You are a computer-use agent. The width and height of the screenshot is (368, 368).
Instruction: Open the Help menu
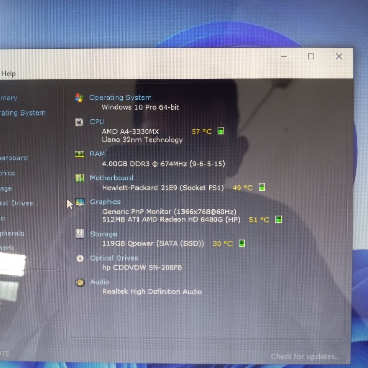pyautogui.click(x=8, y=73)
